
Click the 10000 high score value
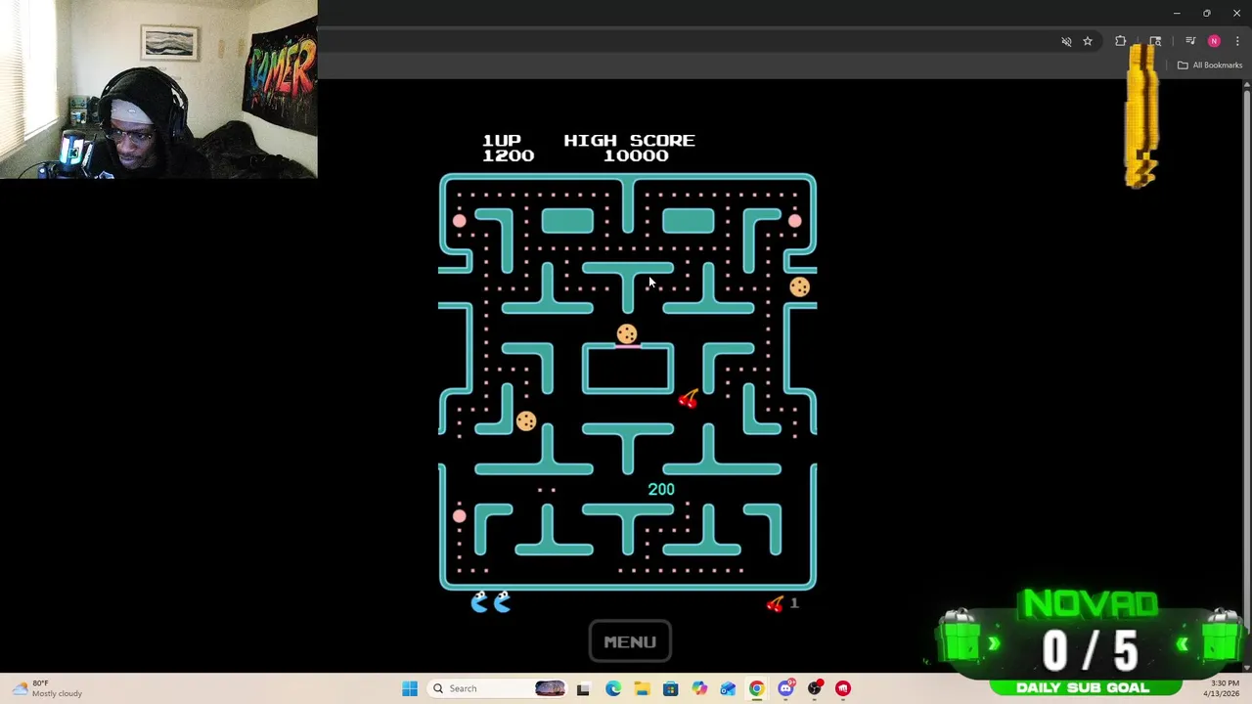[x=636, y=155]
